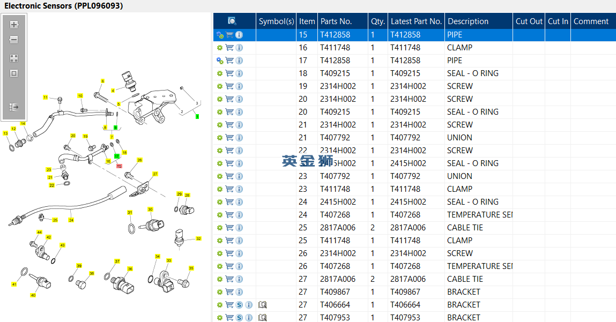
Task: Open info for item 15 PIPE
Action: (x=239, y=35)
